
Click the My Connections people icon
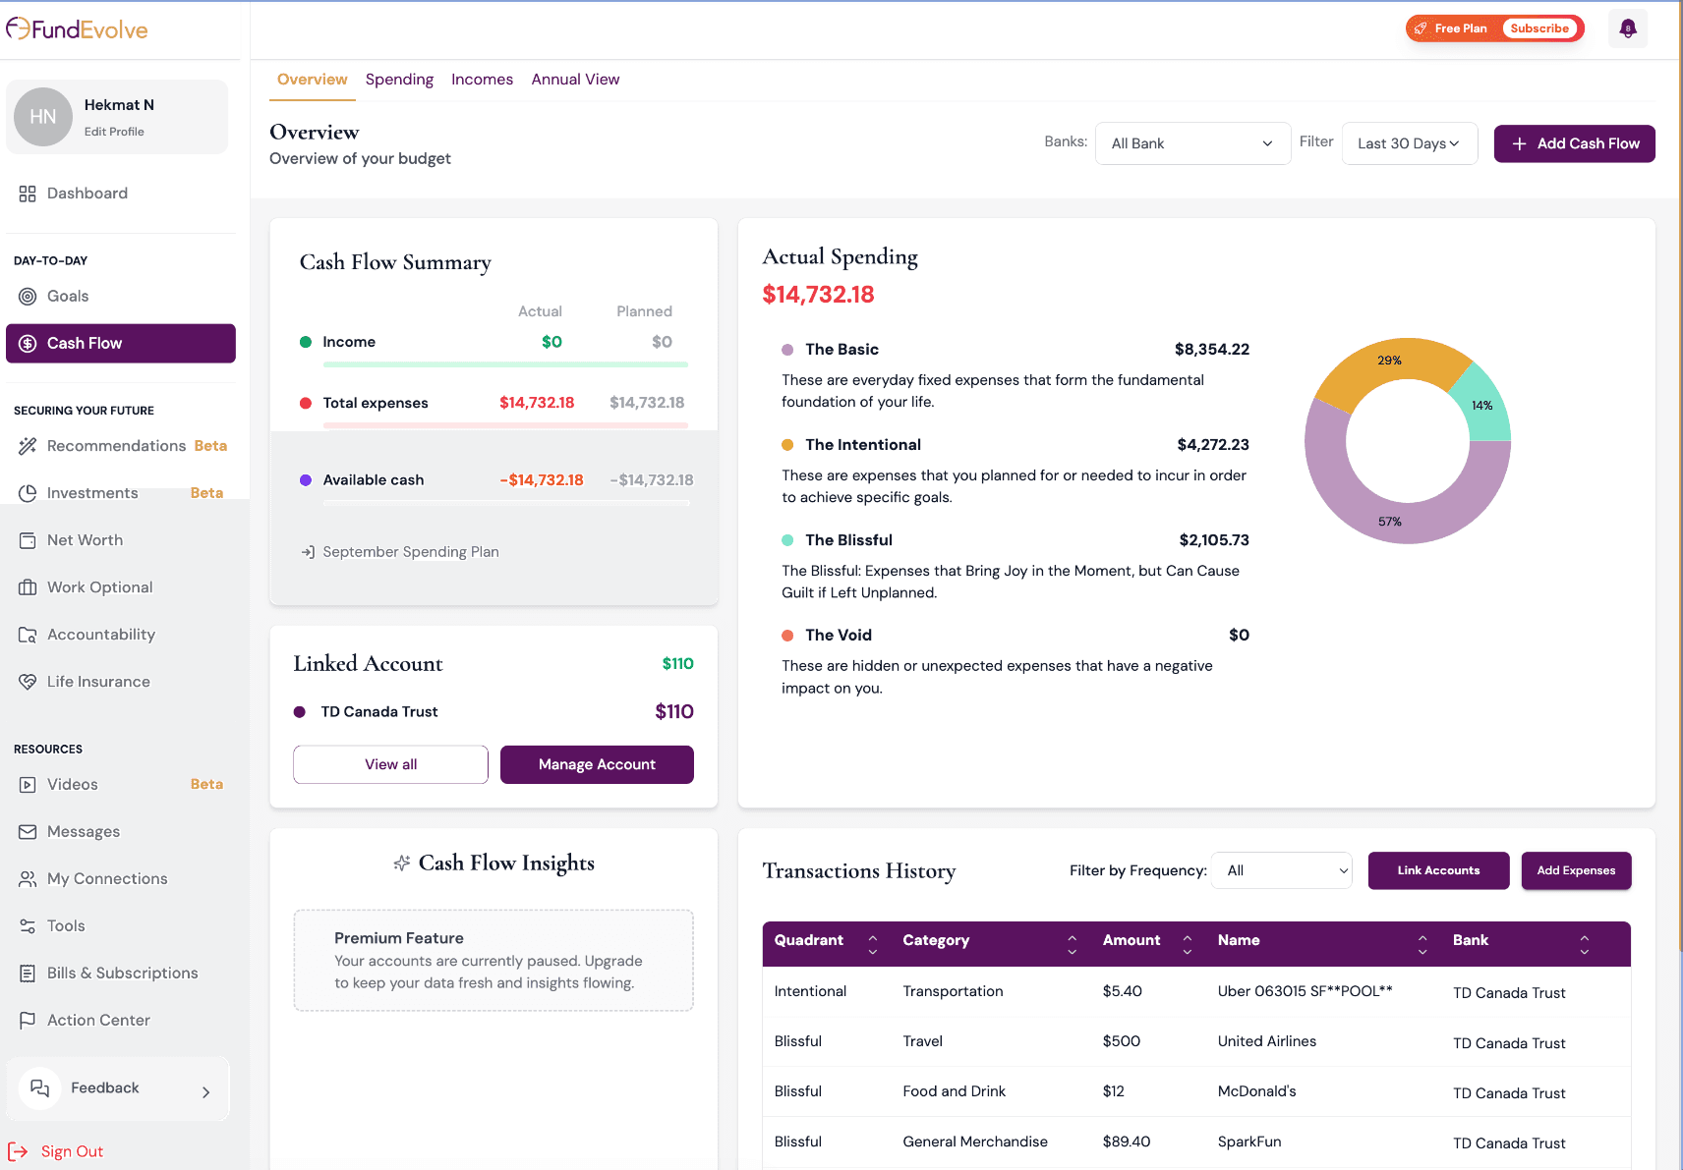pyautogui.click(x=28, y=879)
